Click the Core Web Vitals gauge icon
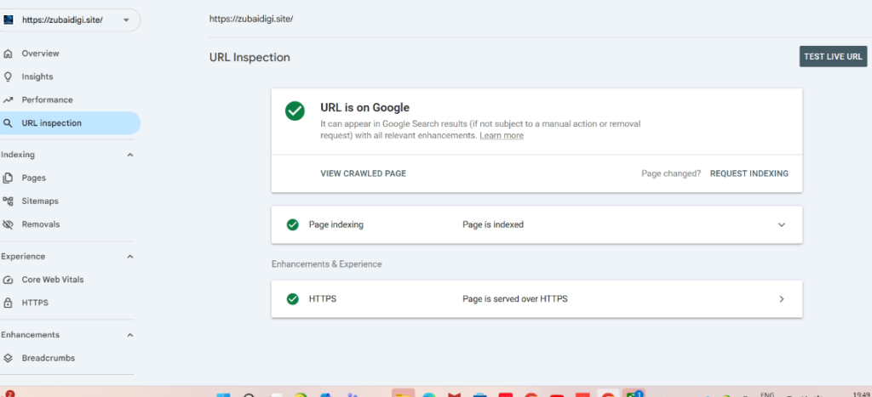The image size is (872, 397). (x=8, y=280)
